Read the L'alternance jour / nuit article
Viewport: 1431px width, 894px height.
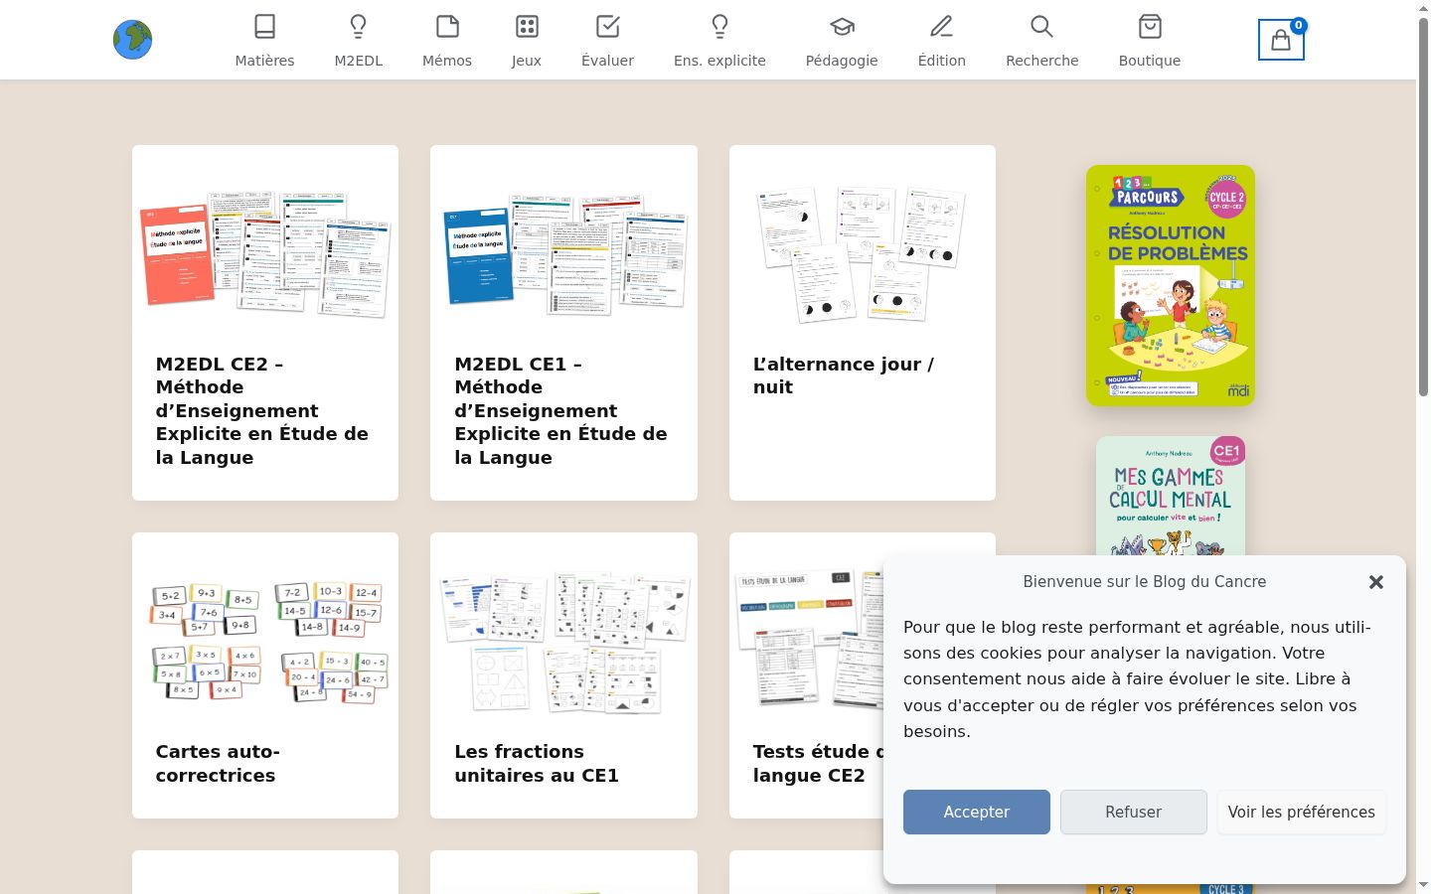844,375
